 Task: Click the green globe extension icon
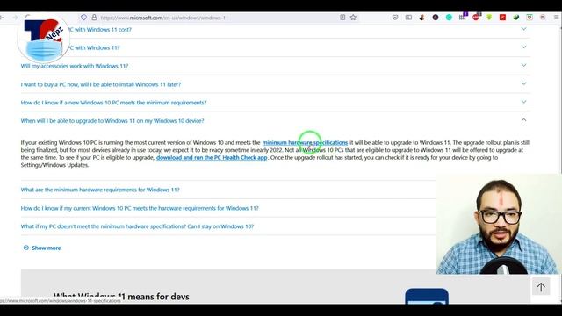coord(515,18)
